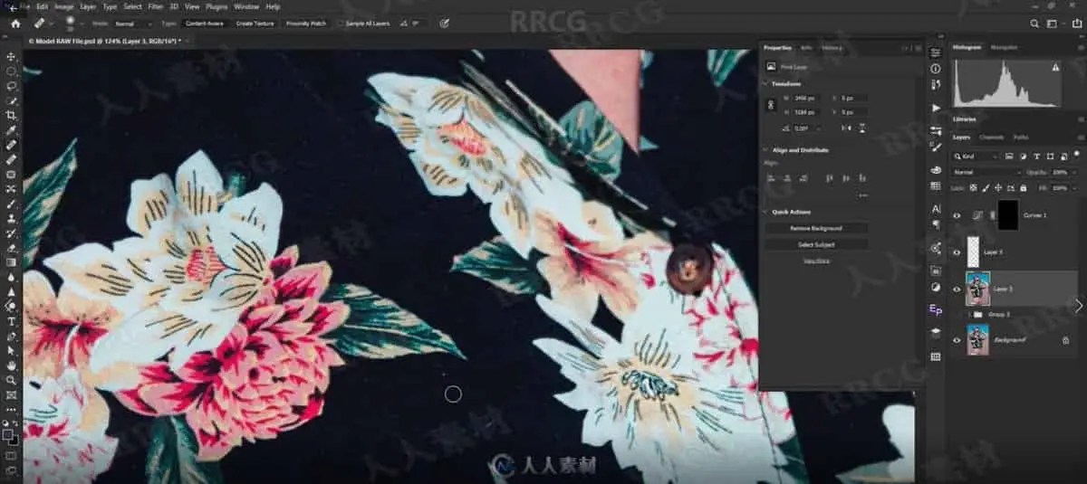Click the Info panel icon in side dock

tap(936, 69)
